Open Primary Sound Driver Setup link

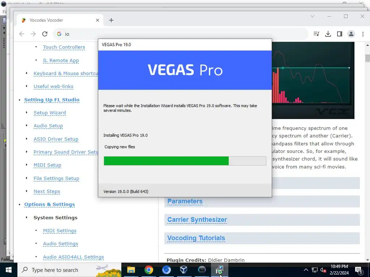point(66,152)
